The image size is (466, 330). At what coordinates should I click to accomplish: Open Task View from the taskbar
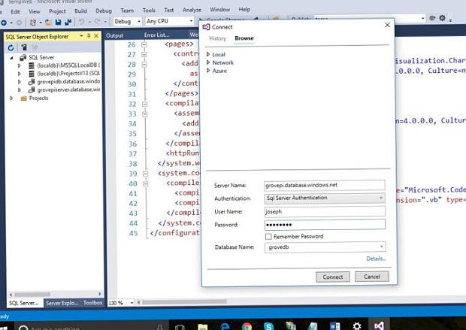pyautogui.click(x=180, y=327)
